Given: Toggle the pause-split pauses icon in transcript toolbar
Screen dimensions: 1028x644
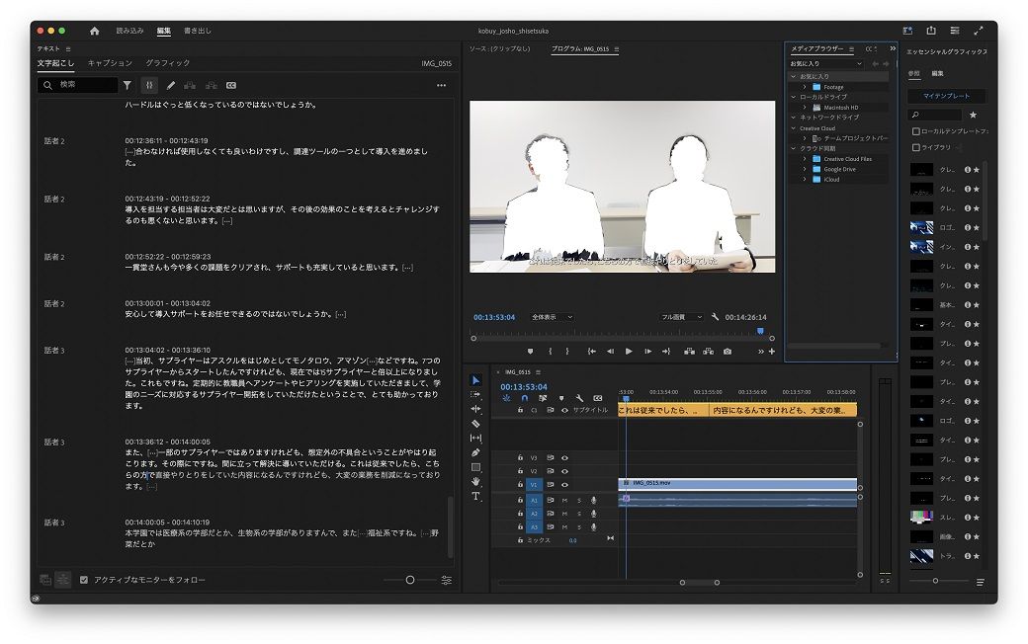Looking at the screenshot, I should click(149, 85).
